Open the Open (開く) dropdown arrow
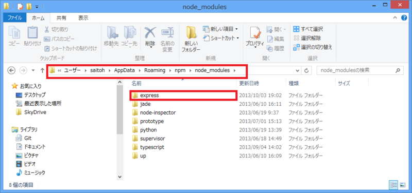412x193 pixels. coord(285,29)
